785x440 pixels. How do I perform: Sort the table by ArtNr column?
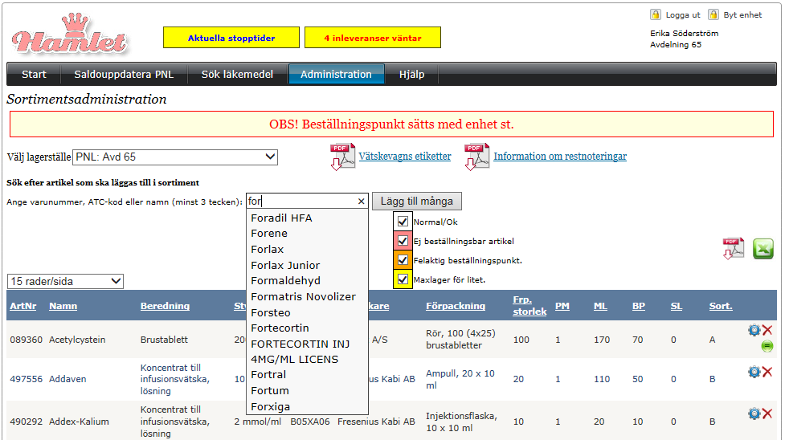tap(23, 306)
